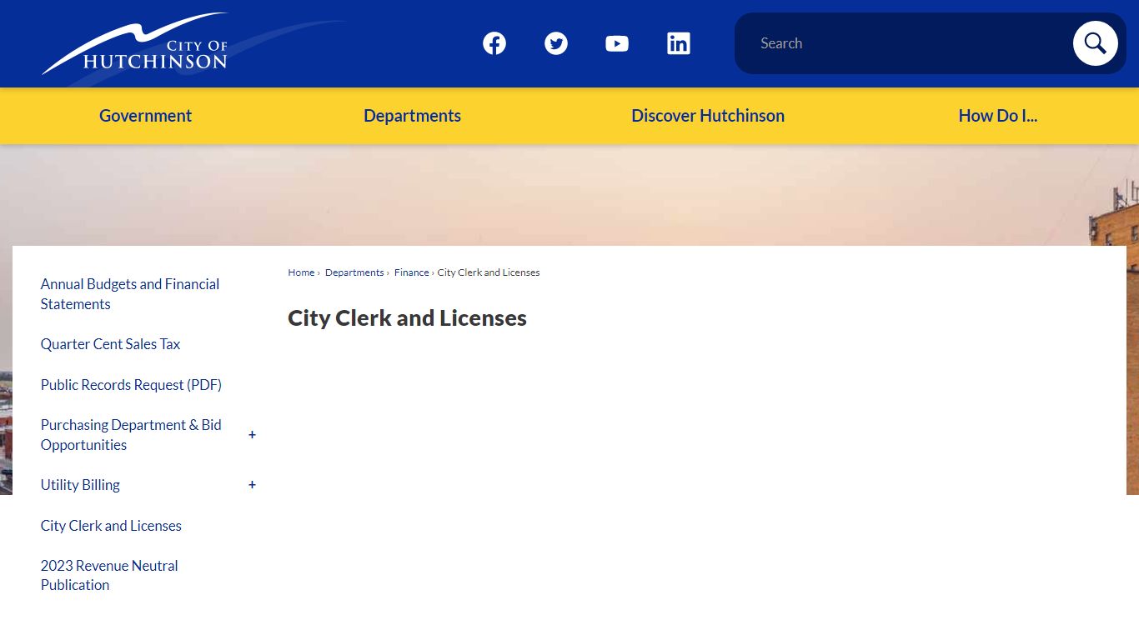Viewport: 1139px width, 640px height.
Task: Expand Purchasing Department submenu plus
Action: point(252,435)
